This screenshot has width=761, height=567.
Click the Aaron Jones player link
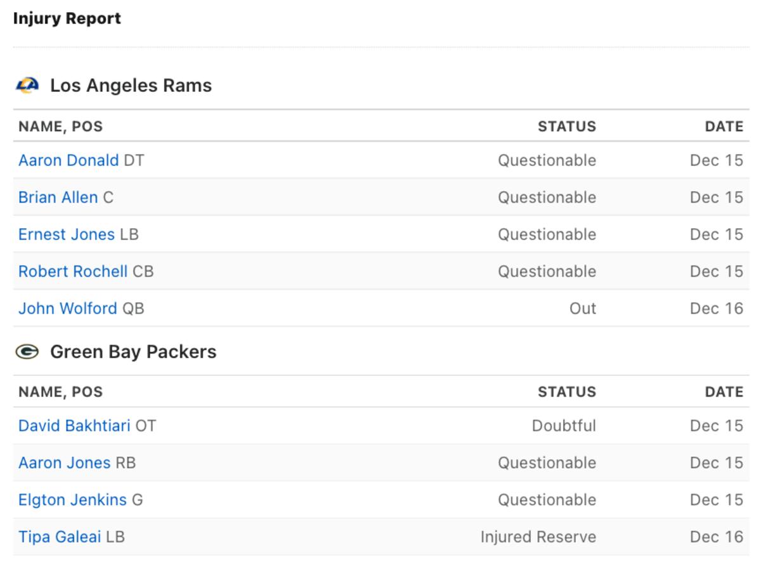[x=64, y=463]
